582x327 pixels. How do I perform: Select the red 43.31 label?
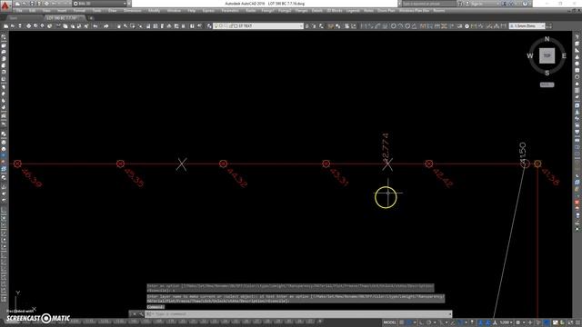[339, 177]
